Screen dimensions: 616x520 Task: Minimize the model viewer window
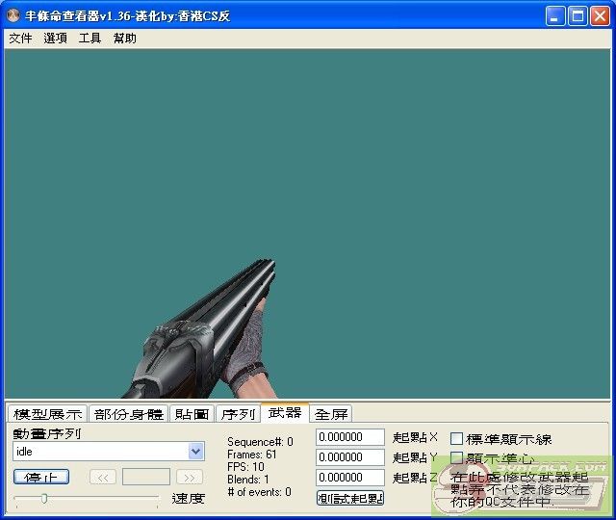555,16
